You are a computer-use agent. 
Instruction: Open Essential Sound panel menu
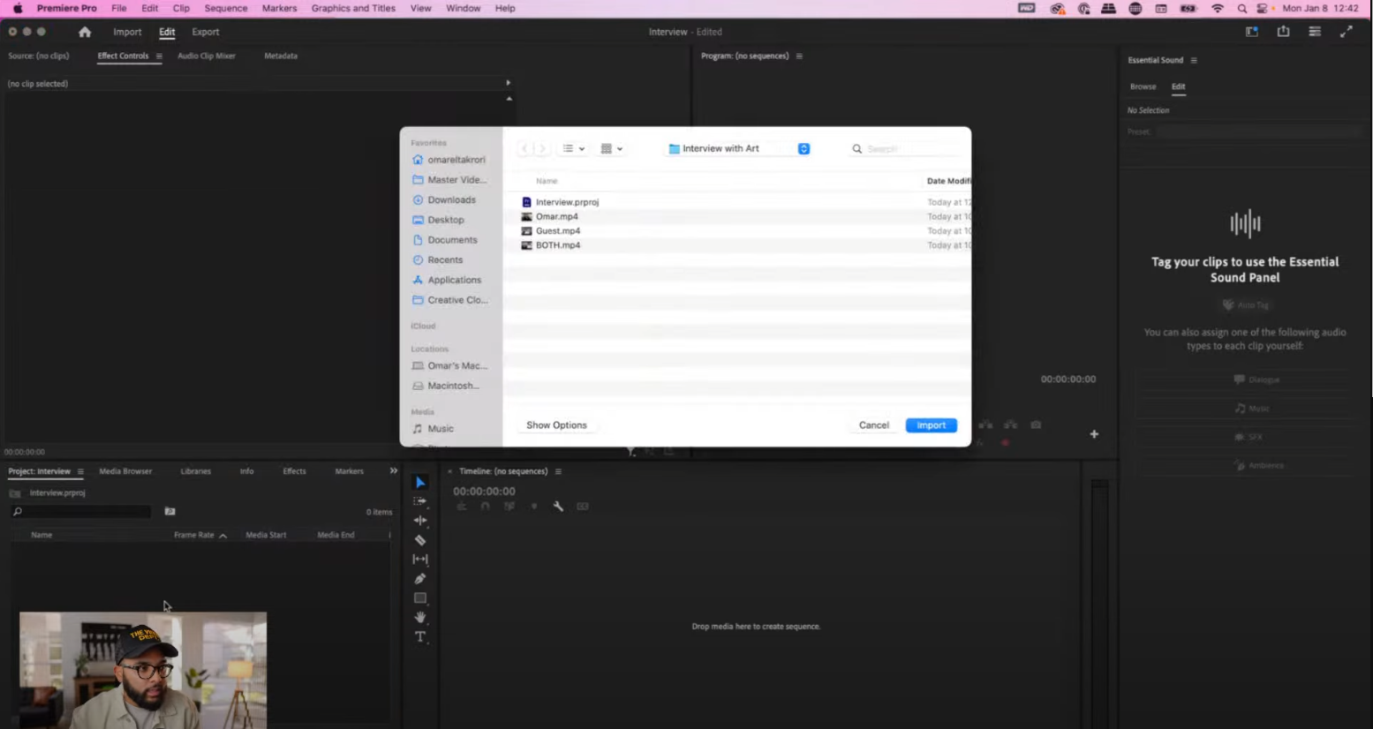[x=1194, y=61]
